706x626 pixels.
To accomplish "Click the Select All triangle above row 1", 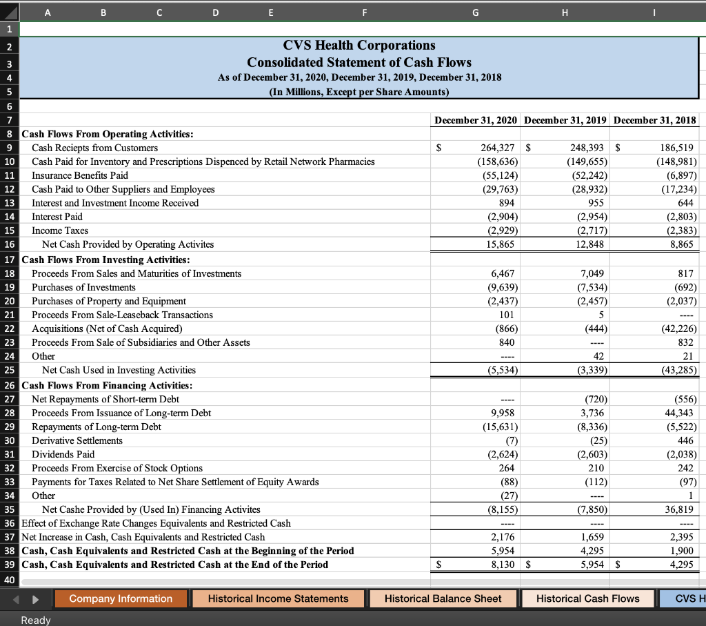I will click(x=8, y=12).
